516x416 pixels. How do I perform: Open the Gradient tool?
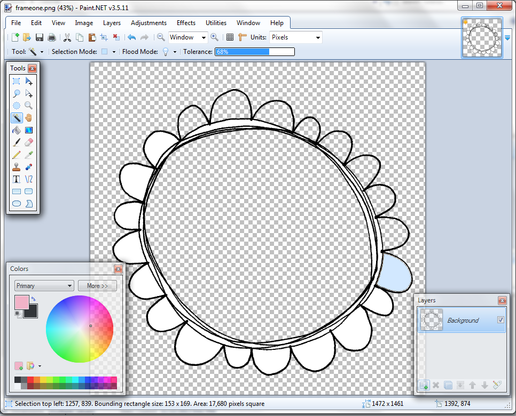pos(29,130)
